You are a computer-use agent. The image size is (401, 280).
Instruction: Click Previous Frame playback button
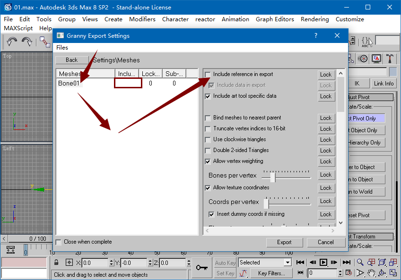tap(313, 263)
